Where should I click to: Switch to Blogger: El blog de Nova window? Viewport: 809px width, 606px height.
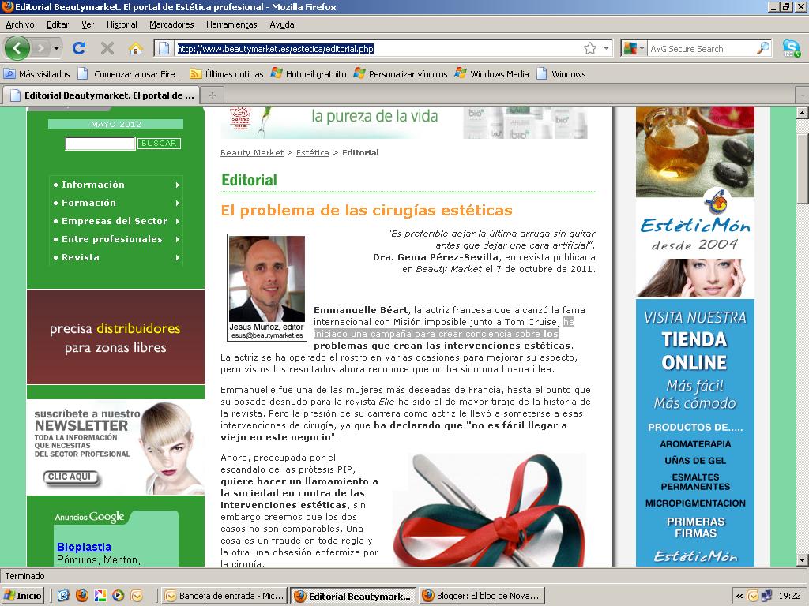pos(481,596)
